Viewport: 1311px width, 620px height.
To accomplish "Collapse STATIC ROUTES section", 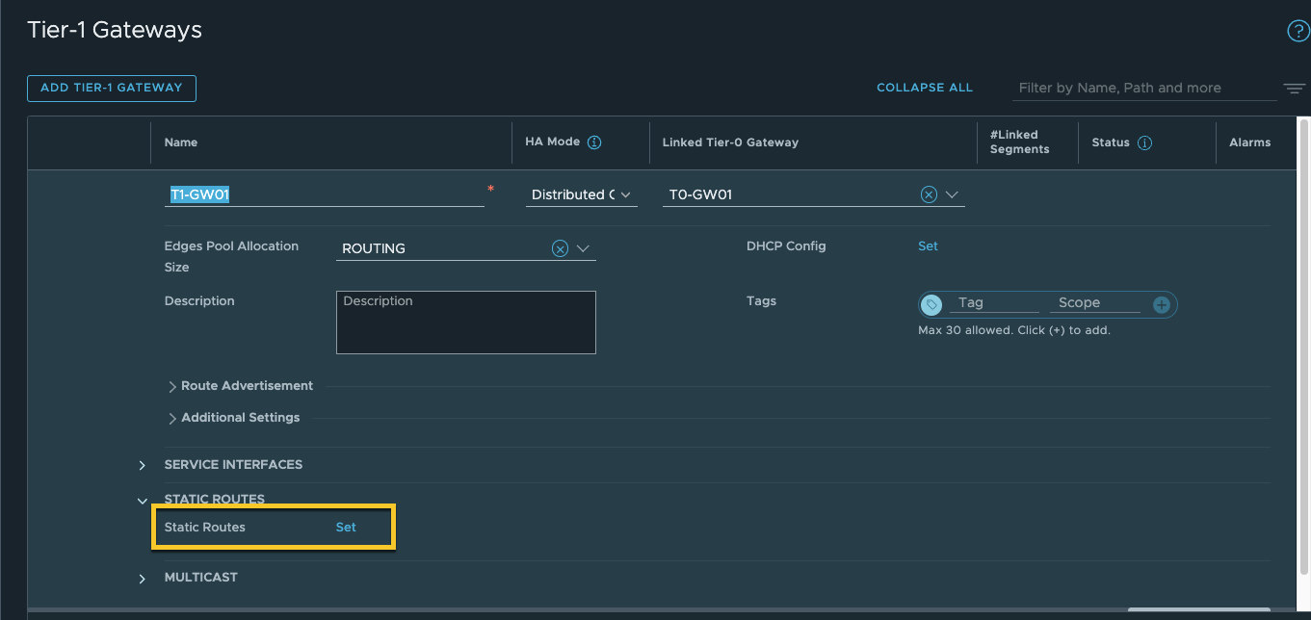I will (x=143, y=501).
